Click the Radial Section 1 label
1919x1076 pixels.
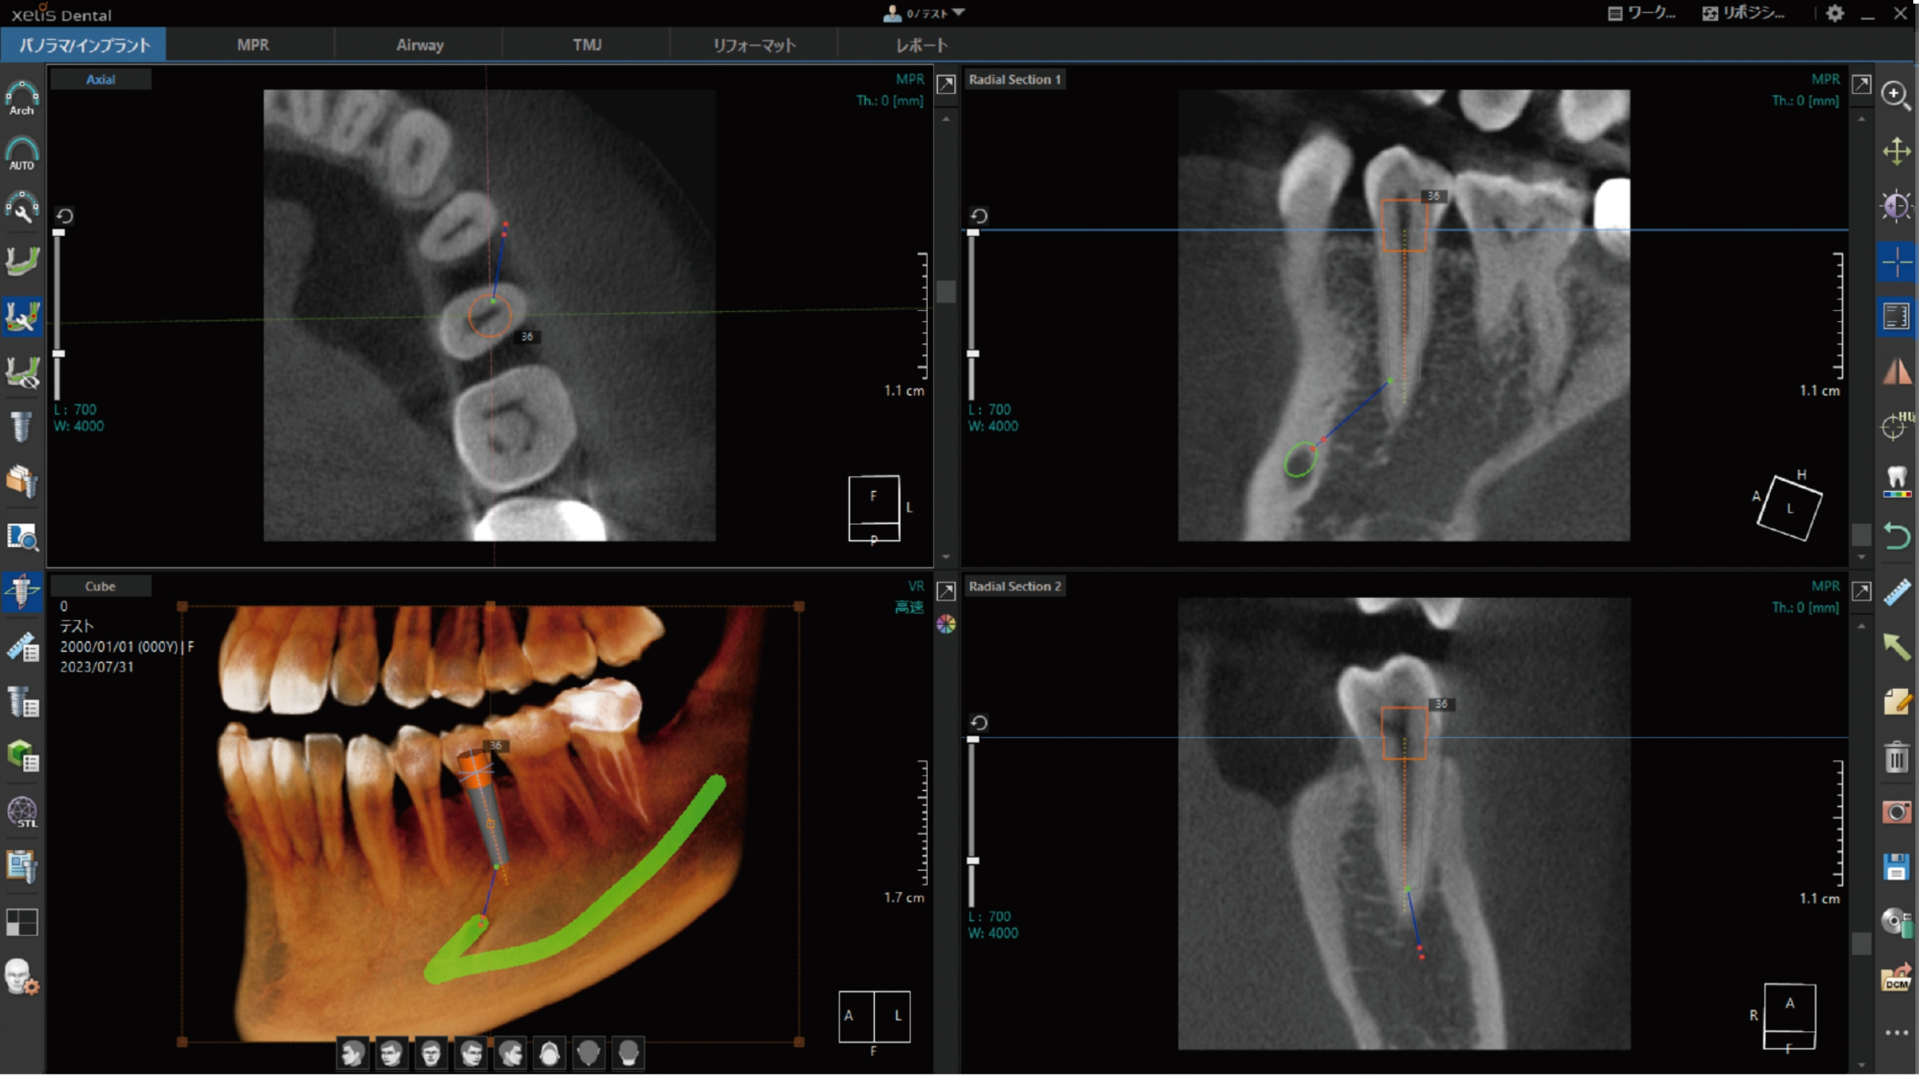[x=1014, y=79]
